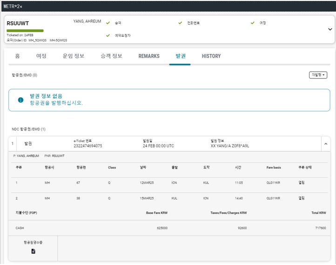Click the Total KRW header

[x=319, y=213]
